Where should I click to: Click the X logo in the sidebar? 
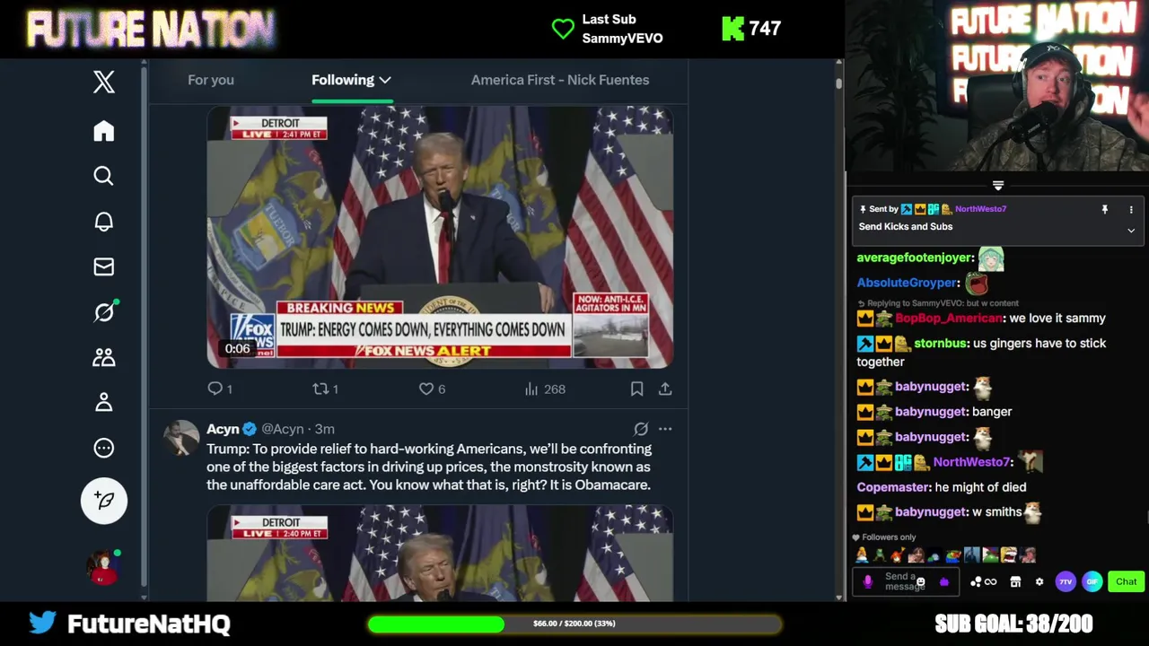click(104, 82)
